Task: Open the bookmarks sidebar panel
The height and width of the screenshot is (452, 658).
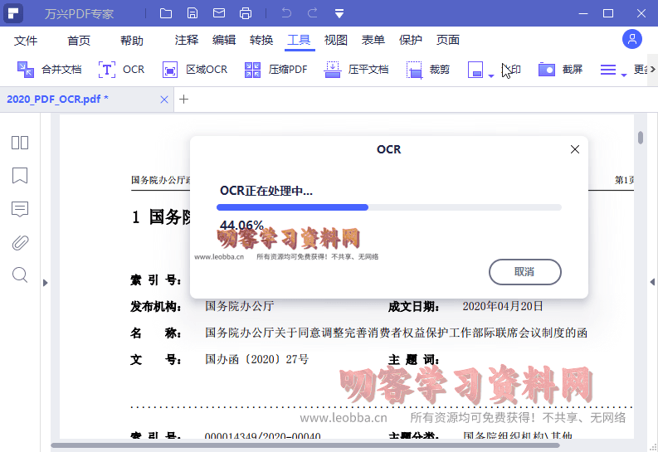Action: [20, 176]
